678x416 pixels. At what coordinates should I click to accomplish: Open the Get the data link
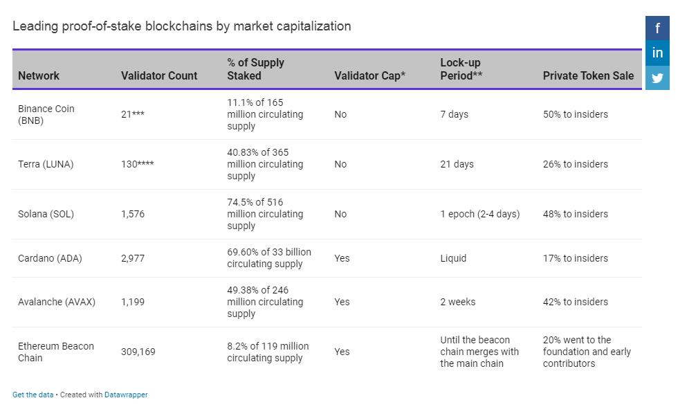(x=33, y=395)
